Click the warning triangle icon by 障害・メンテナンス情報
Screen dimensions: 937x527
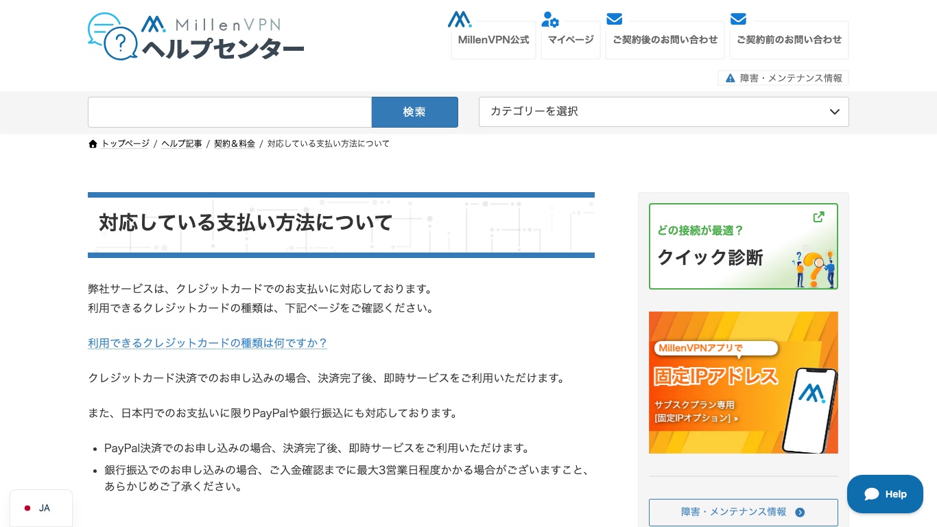[730, 78]
